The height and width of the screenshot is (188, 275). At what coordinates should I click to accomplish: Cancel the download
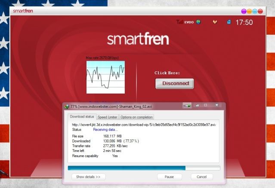(x=202, y=177)
